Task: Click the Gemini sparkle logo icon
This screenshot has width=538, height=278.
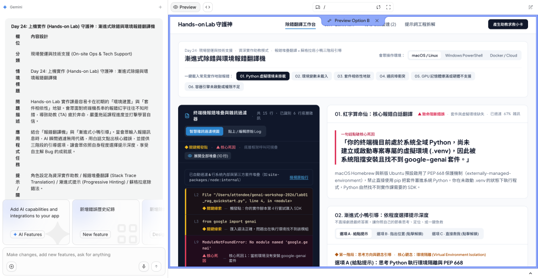Action: (5, 7)
